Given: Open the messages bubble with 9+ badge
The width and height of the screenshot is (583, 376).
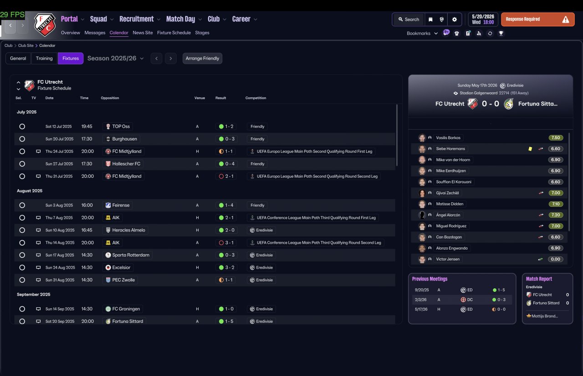Looking at the screenshot, I should point(446,33).
